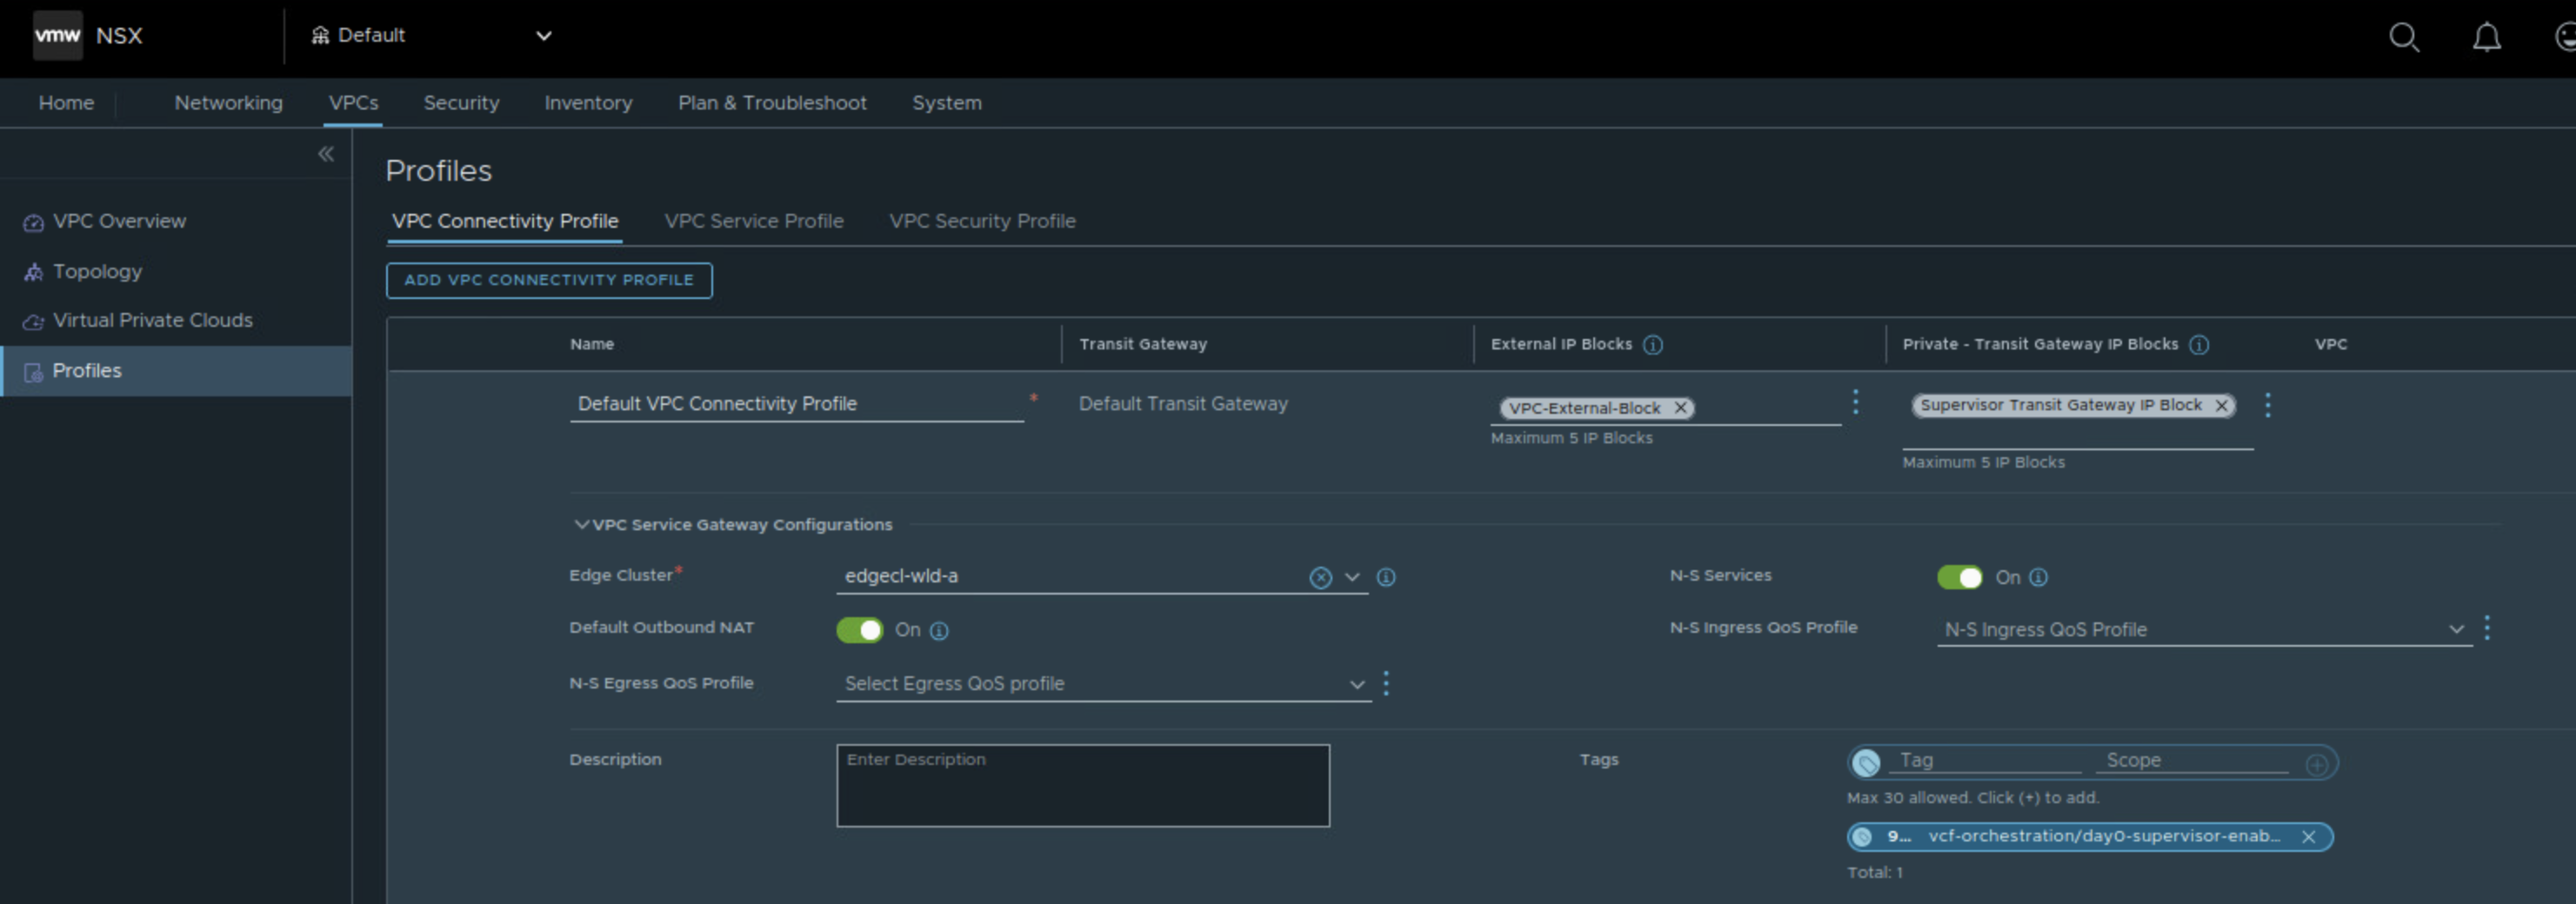Viewport: 2576px width, 904px height.
Task: Open the N-S Ingress QoS Profile dropdown
Action: click(x=2203, y=630)
